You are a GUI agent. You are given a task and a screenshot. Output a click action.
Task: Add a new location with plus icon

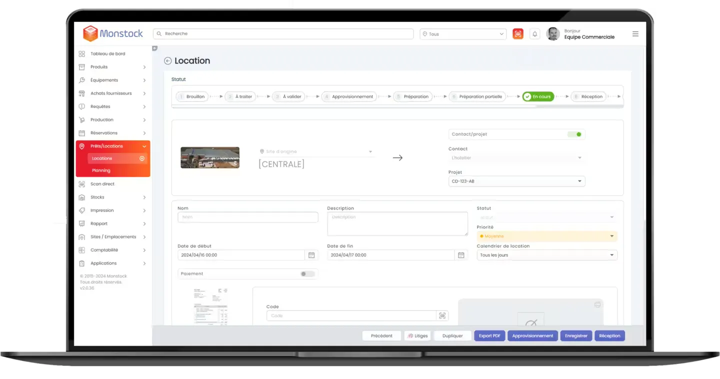[x=142, y=158]
